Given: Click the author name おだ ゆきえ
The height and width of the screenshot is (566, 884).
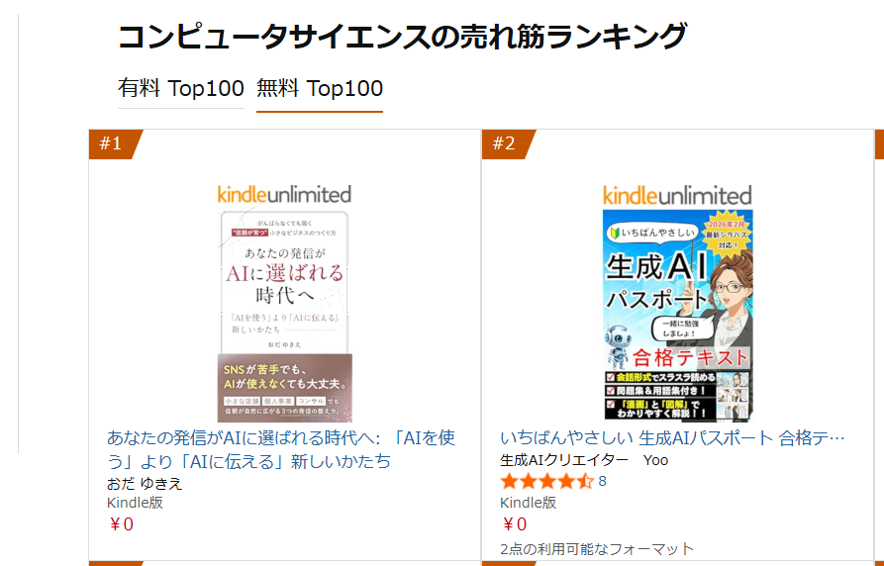Looking at the screenshot, I should (145, 484).
